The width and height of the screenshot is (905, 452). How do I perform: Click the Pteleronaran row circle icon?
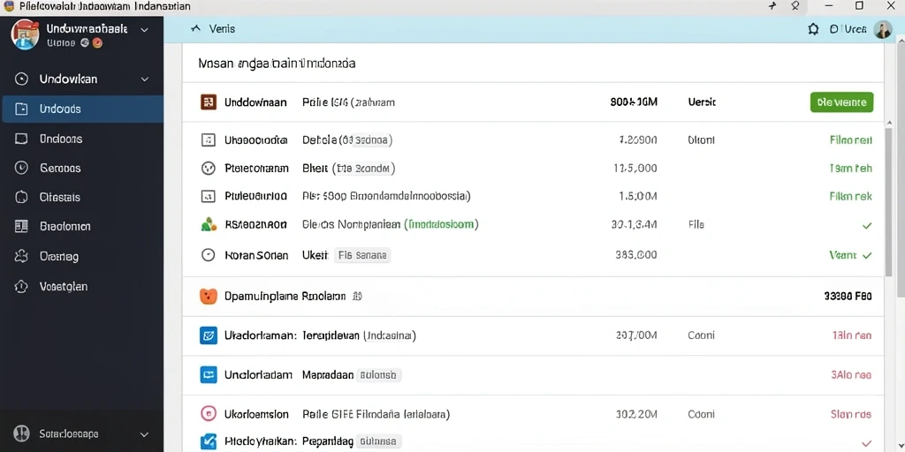point(208,169)
